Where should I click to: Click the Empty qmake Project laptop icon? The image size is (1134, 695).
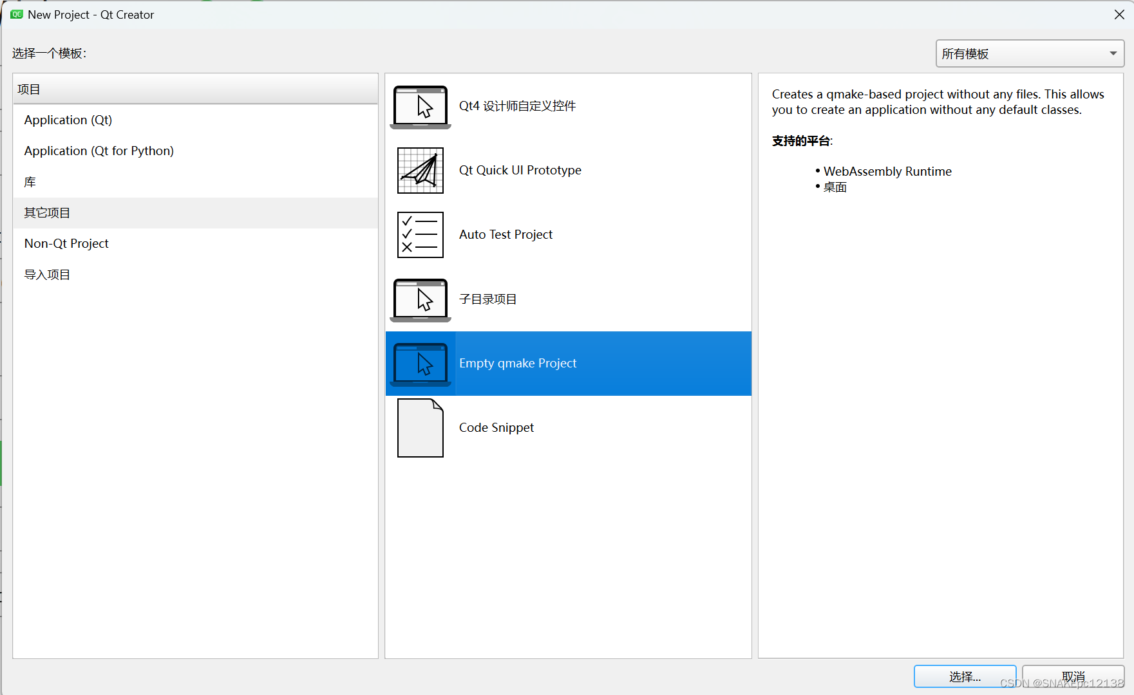coord(421,364)
